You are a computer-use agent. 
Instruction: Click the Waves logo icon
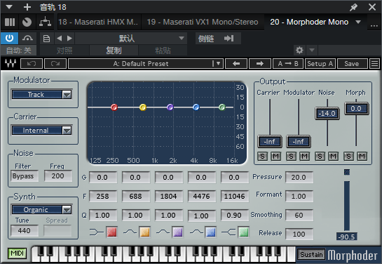[11, 64]
